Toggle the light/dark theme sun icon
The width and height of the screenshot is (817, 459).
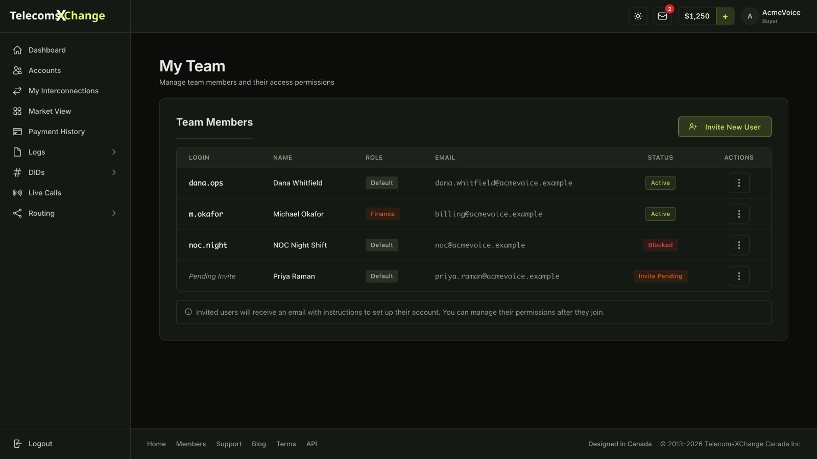coord(638,16)
